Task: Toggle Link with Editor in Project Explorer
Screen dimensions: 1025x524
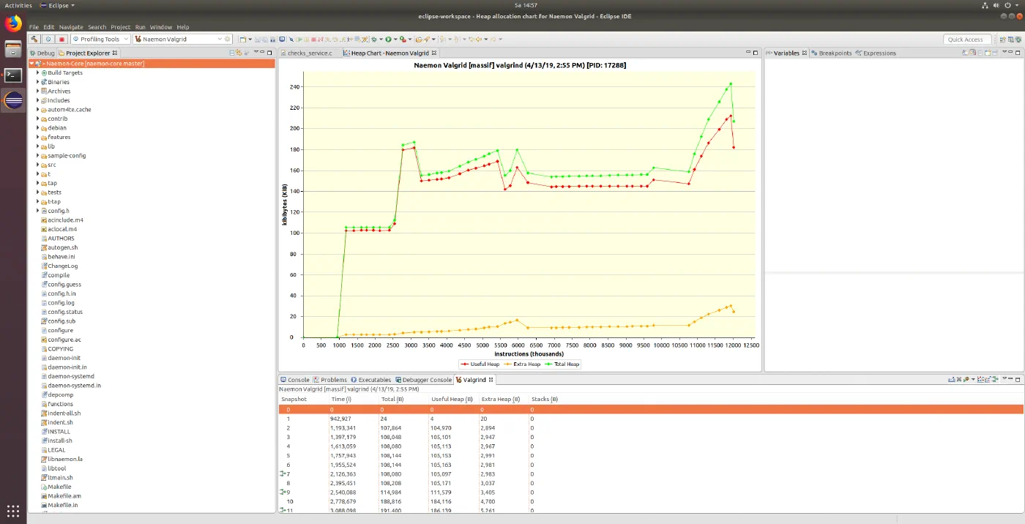Action: click(x=239, y=53)
